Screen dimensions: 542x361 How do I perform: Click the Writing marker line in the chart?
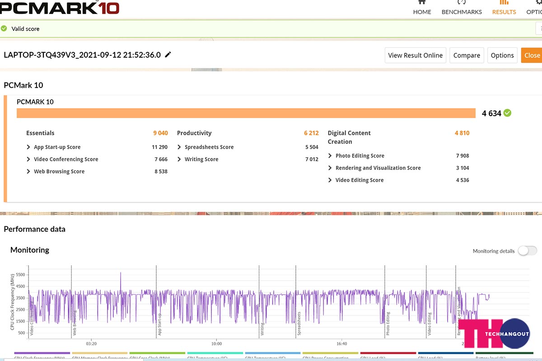(259, 301)
